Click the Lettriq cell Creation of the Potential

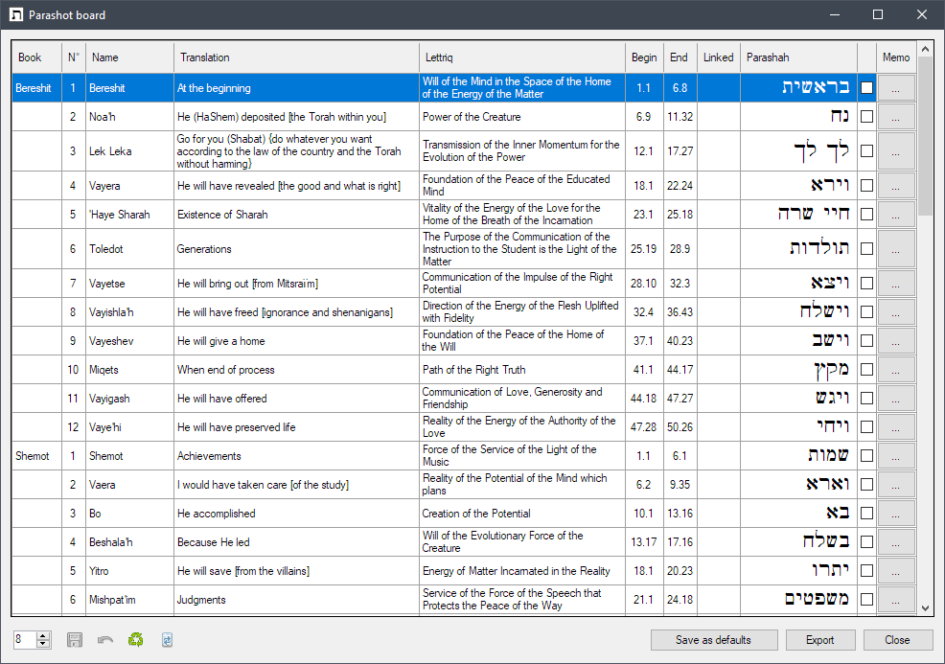point(522,514)
